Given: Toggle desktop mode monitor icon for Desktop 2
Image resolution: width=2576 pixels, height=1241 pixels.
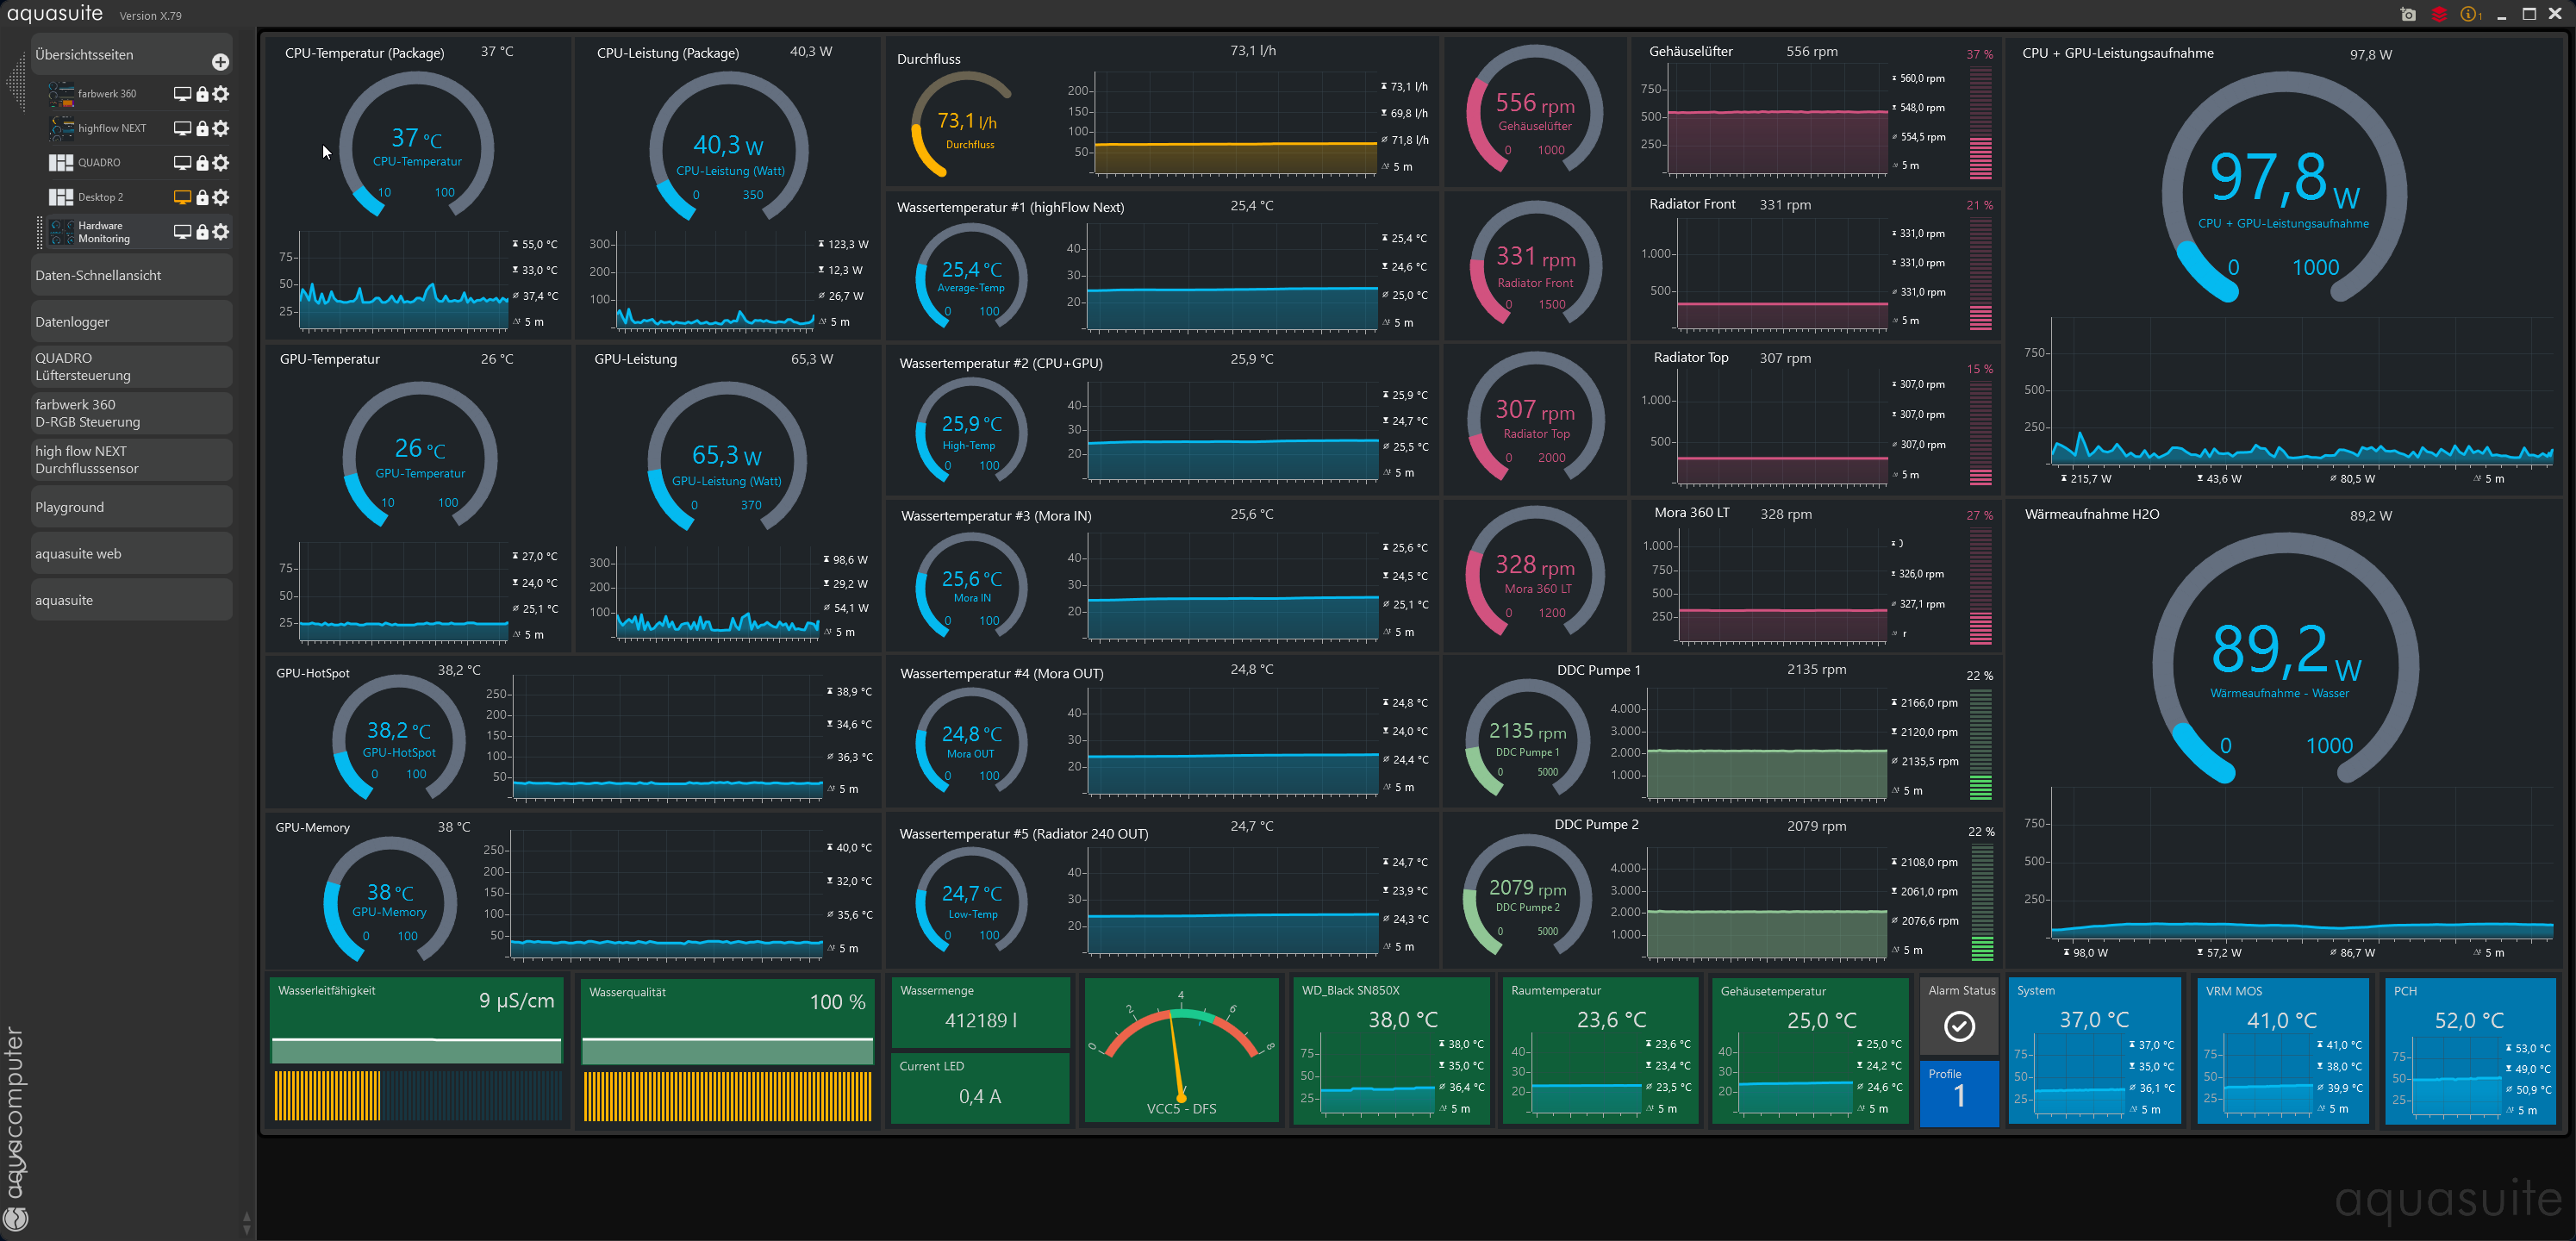Looking at the screenshot, I should 182,198.
